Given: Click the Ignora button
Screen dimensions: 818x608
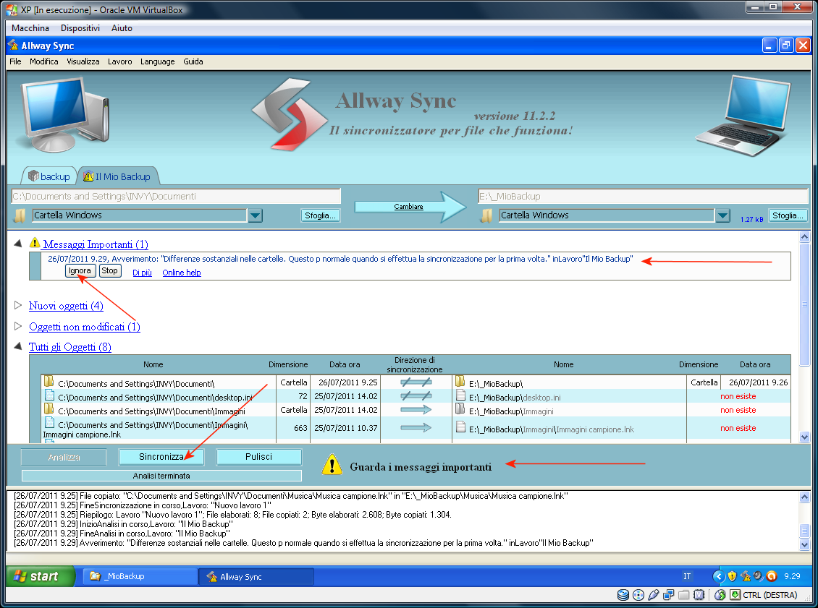Looking at the screenshot, I should 80,271.
